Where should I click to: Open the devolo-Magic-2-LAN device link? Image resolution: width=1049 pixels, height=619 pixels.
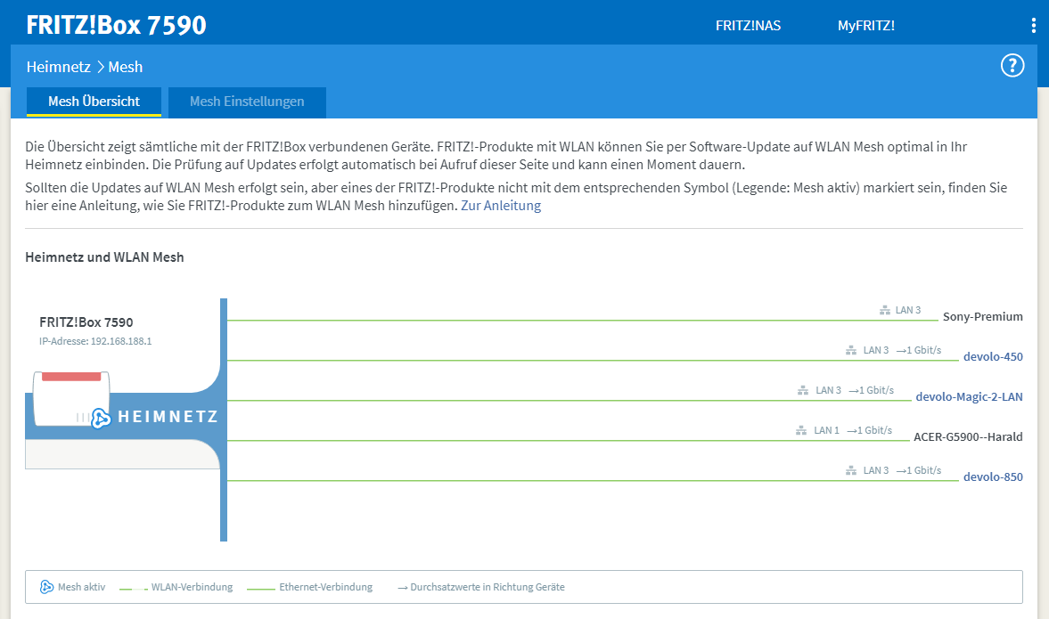coord(969,397)
